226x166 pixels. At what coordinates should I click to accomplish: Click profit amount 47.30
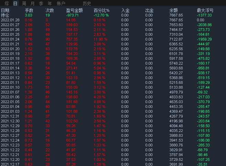(x=71, y=135)
